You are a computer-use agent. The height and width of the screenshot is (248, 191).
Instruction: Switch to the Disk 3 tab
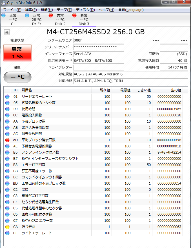[84, 19]
